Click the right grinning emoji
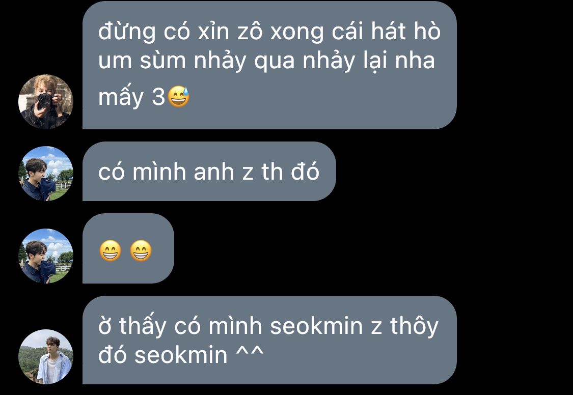573x395 pixels. 141,250
